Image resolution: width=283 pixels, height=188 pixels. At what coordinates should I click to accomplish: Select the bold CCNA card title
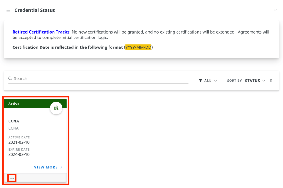click(x=14, y=121)
